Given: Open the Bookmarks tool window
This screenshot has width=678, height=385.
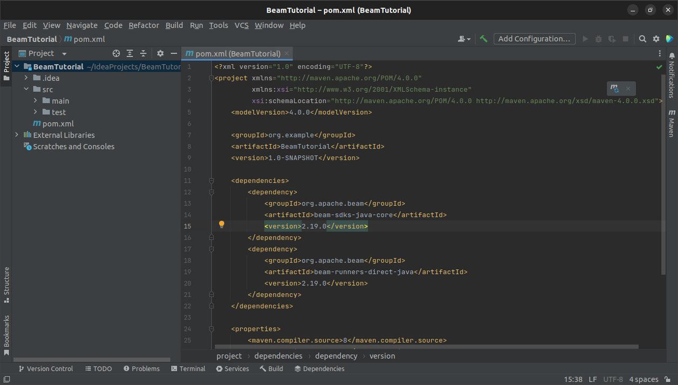Looking at the screenshot, I should coord(6,335).
